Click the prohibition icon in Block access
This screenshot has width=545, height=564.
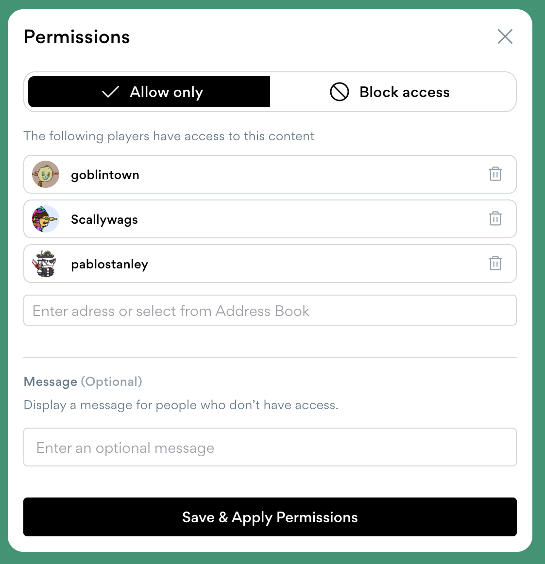click(x=339, y=92)
